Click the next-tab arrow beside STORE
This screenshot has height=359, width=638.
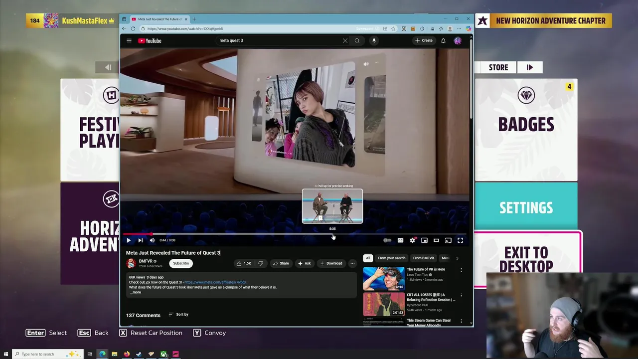click(530, 67)
